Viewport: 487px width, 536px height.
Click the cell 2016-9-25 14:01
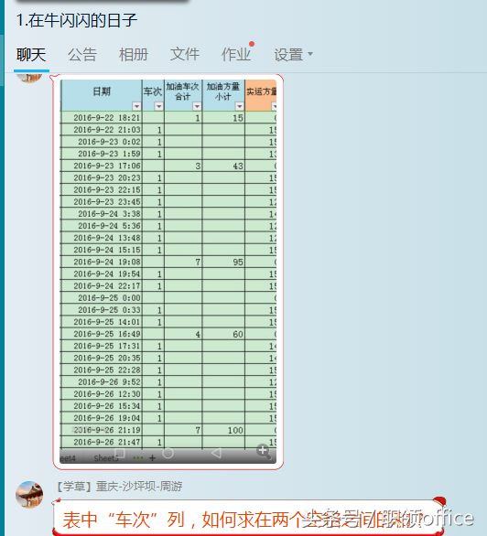[102, 322]
